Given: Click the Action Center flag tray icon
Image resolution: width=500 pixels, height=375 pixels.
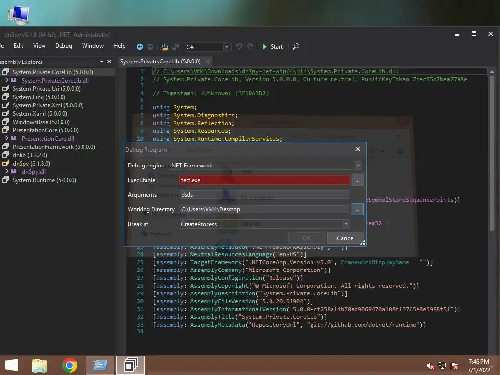Looking at the screenshot, I should (x=454, y=366).
